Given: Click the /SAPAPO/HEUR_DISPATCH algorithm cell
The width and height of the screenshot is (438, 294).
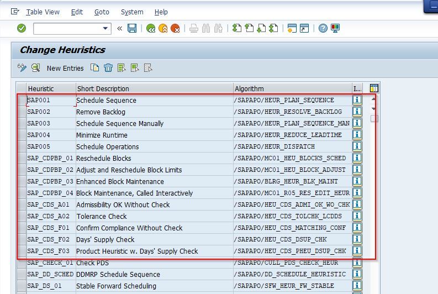Looking at the screenshot, I should [x=293, y=146].
